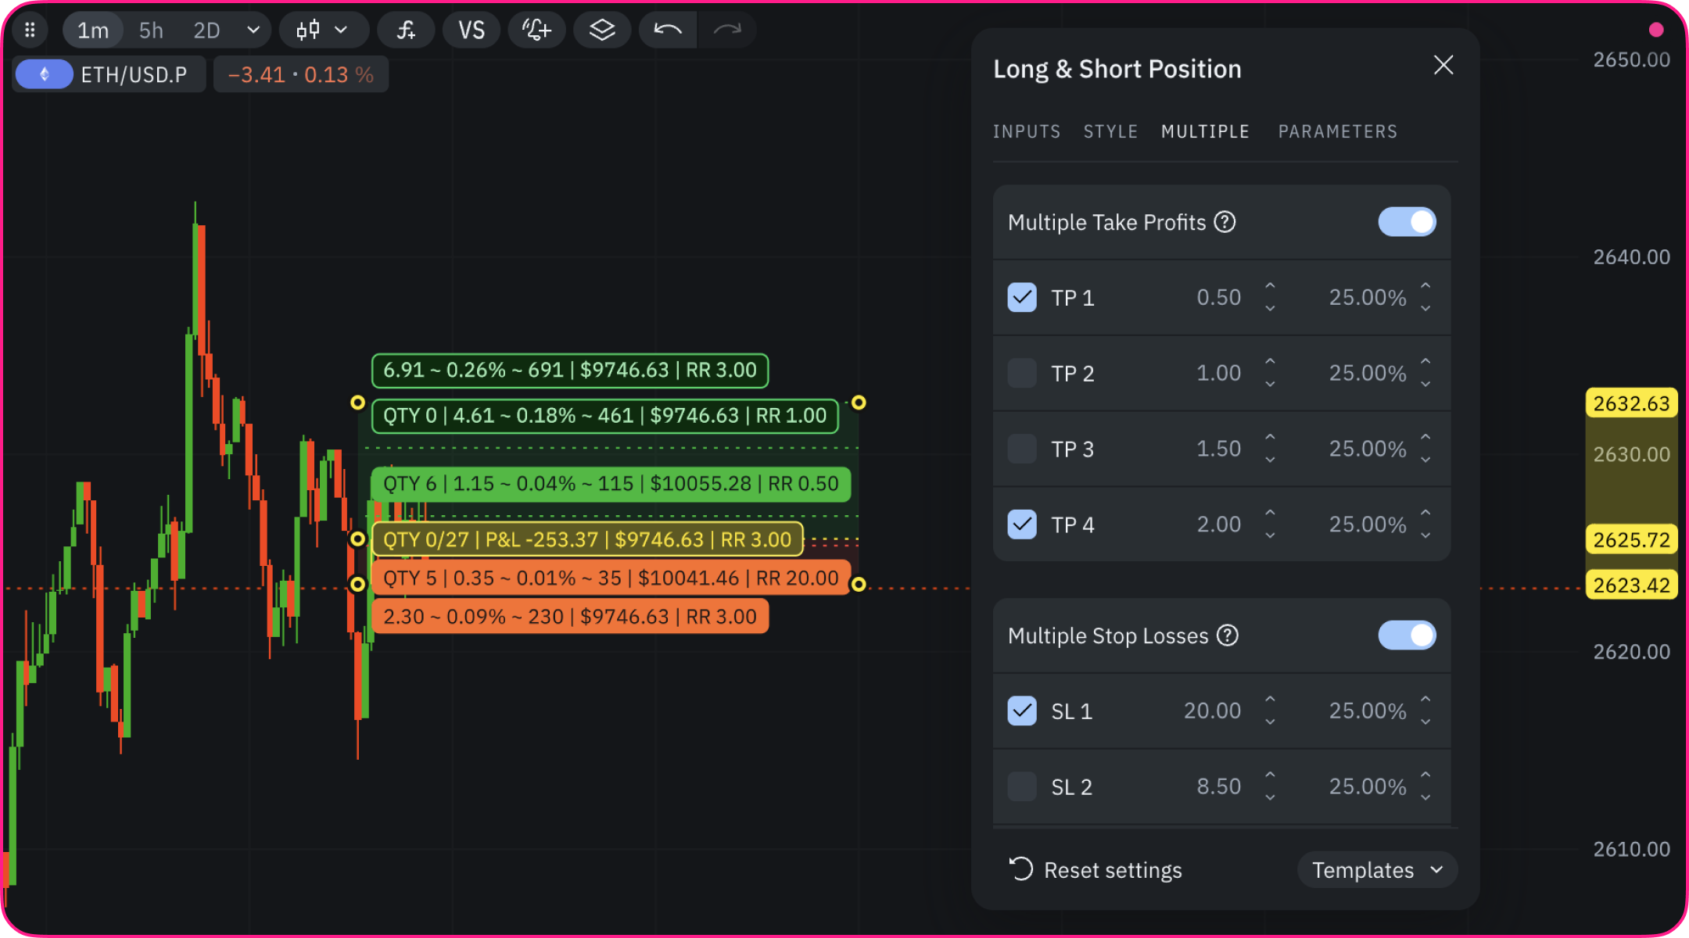
Task: Uncheck the SL 1 checkbox
Action: point(1022,711)
